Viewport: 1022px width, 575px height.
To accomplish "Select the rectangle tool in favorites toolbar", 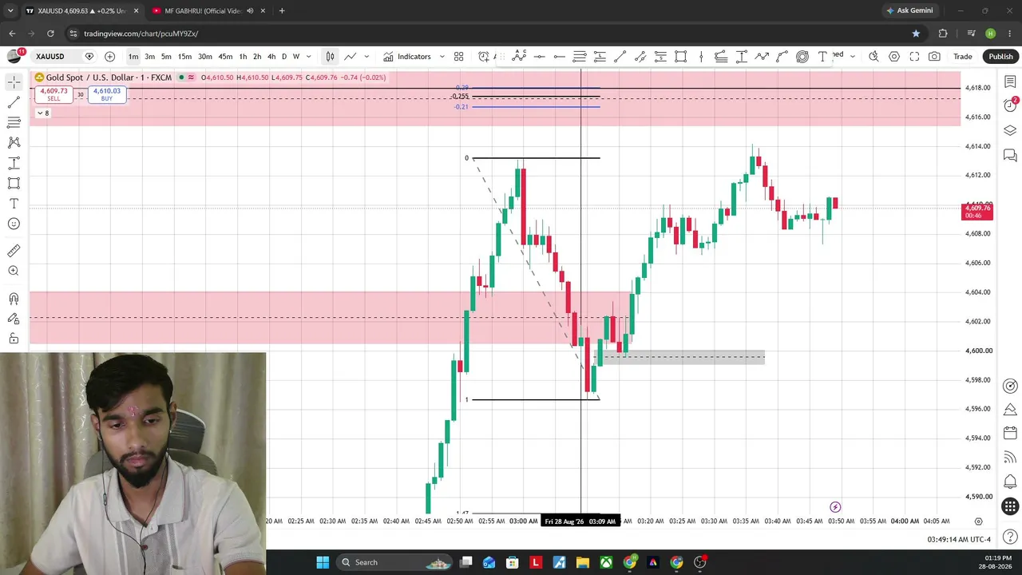I will click(680, 57).
